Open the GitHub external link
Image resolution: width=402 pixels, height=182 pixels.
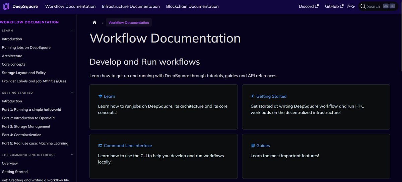coord(334,6)
